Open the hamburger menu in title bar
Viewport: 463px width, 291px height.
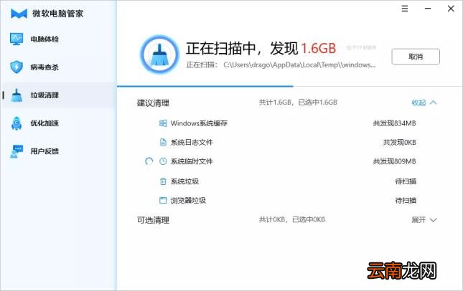405,9
